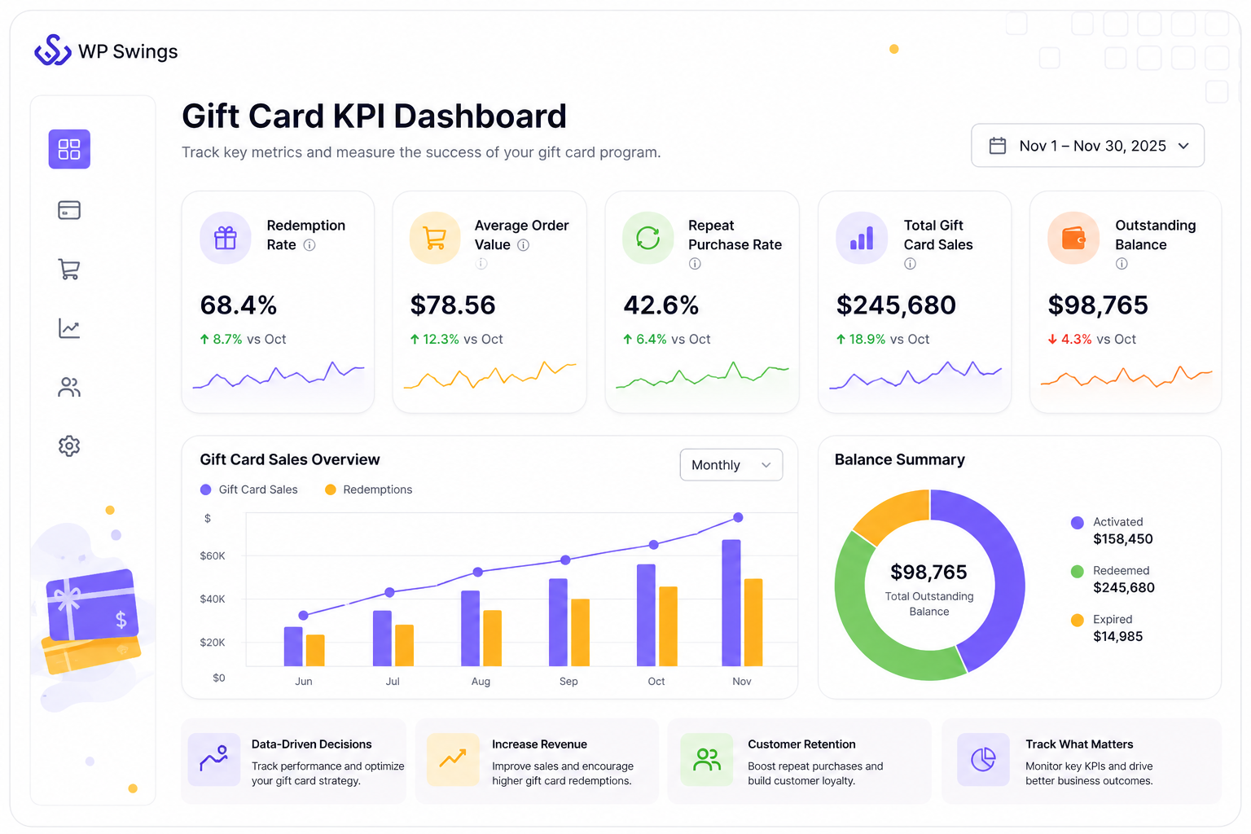Screen dimensions: 1251x834
Task: Click the Outstanding Balance sparkline
Action: point(1126,375)
